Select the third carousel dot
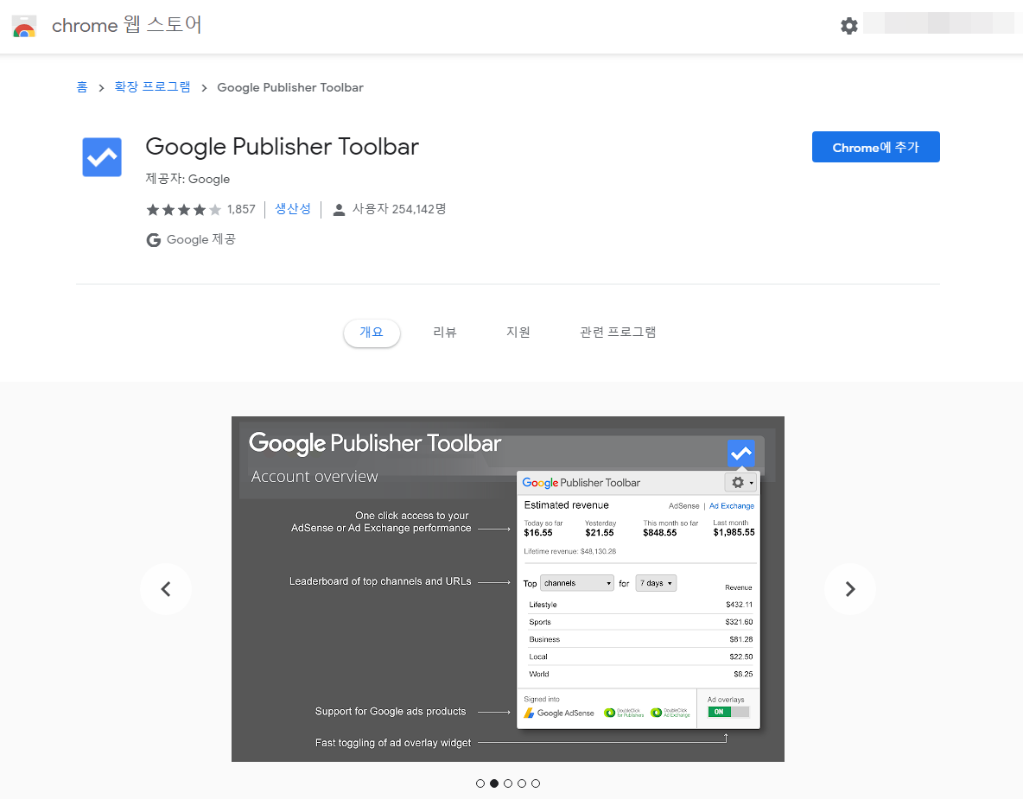 (507, 783)
